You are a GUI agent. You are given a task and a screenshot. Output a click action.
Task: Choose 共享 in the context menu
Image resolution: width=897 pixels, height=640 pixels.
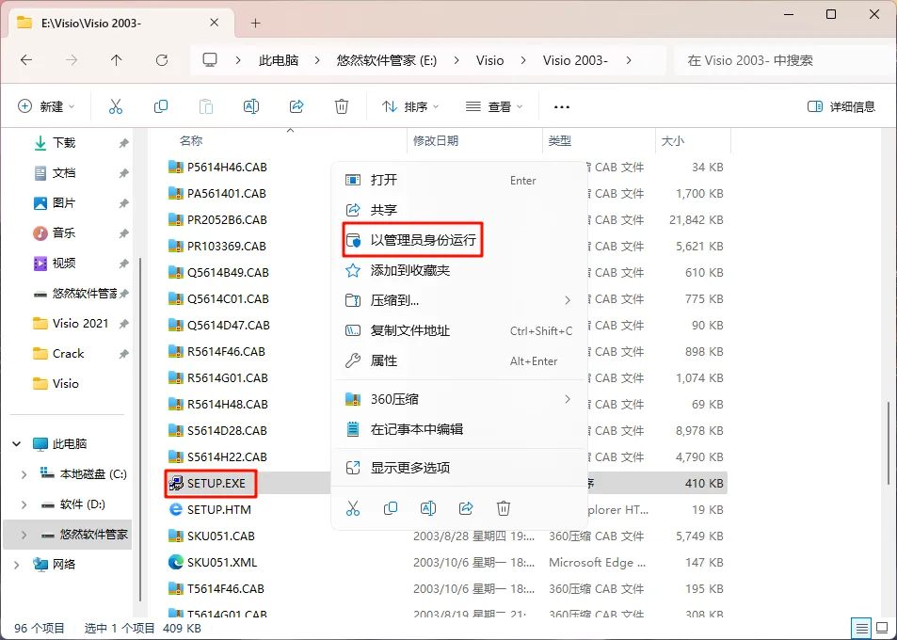tap(458, 210)
